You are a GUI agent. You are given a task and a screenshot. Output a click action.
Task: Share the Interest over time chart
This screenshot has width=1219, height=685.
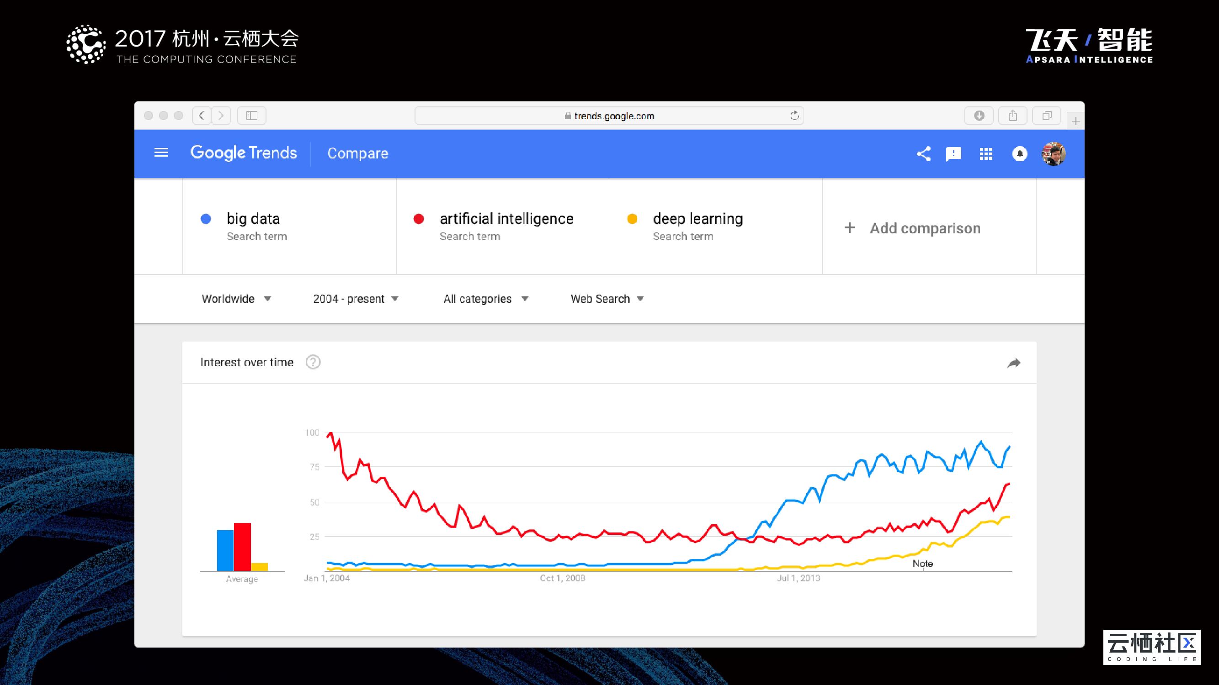coord(1014,363)
